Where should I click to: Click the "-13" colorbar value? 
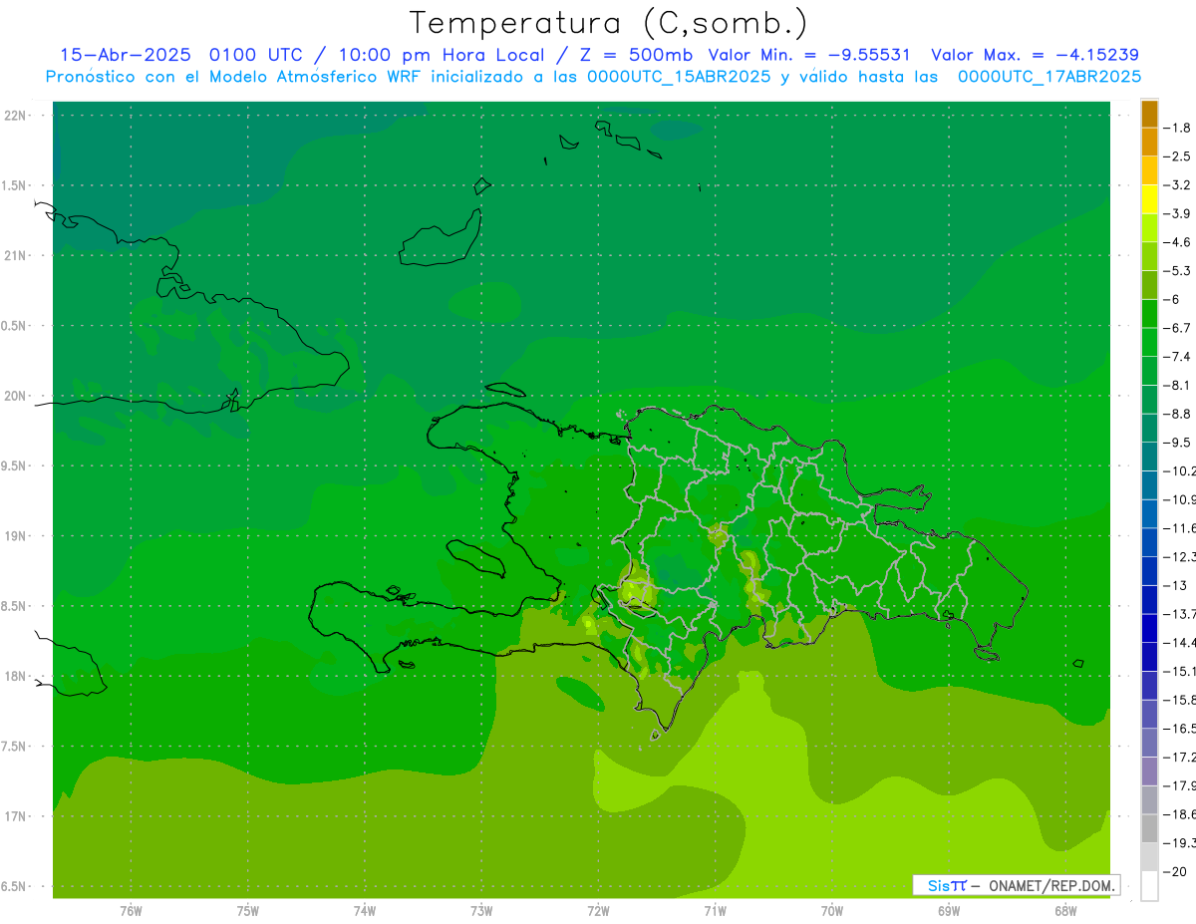[1176, 585]
